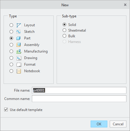
Task: Click the blue Part cube icon
Action: click(x=18, y=38)
